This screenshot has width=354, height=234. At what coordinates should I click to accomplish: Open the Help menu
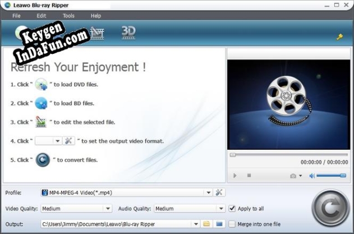96,16
